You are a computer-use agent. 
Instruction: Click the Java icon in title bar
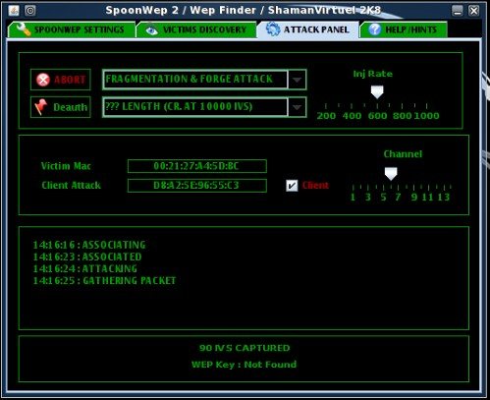14,11
